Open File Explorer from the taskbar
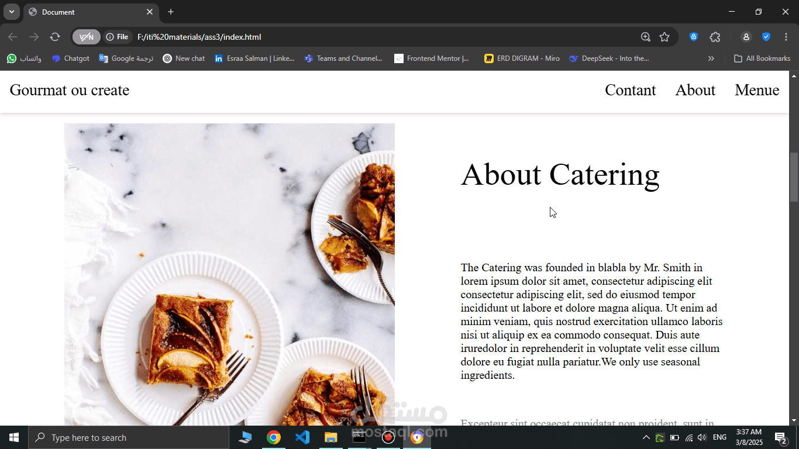799x449 pixels. click(331, 437)
